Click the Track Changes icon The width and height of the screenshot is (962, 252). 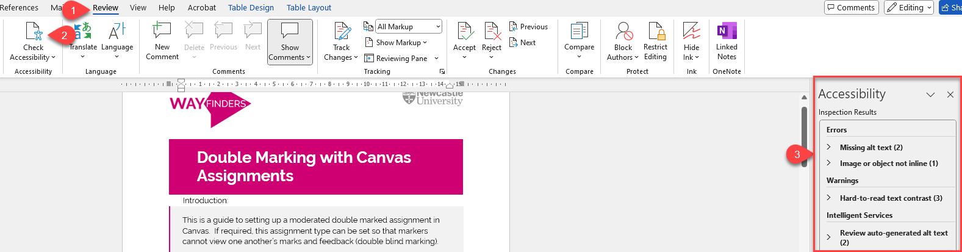(342, 32)
